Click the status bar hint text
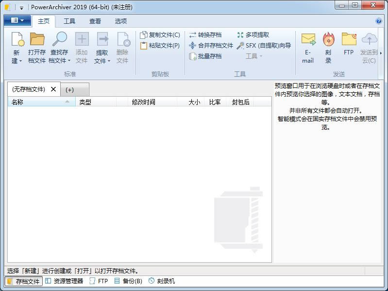Image resolution: width=388 pixels, height=291 pixels. point(73,271)
